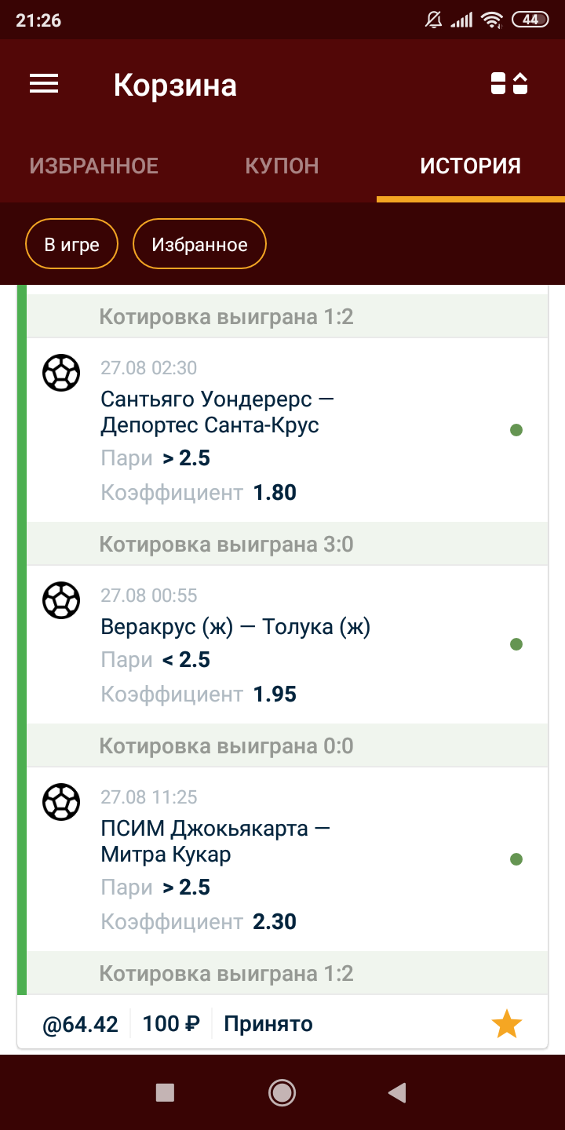Enable the 'В игре' filter chip

71,245
